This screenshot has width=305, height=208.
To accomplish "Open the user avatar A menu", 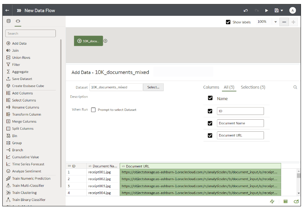I will coord(293,10).
